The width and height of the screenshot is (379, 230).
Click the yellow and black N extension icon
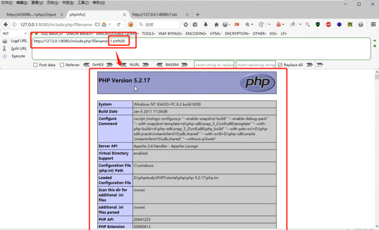coord(350,25)
